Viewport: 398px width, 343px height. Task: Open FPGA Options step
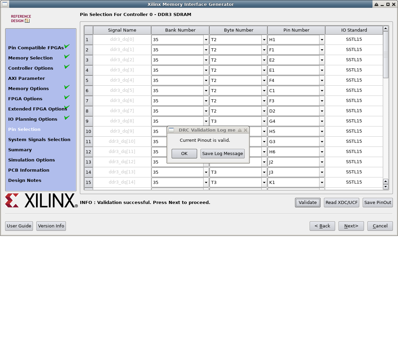[25, 99]
